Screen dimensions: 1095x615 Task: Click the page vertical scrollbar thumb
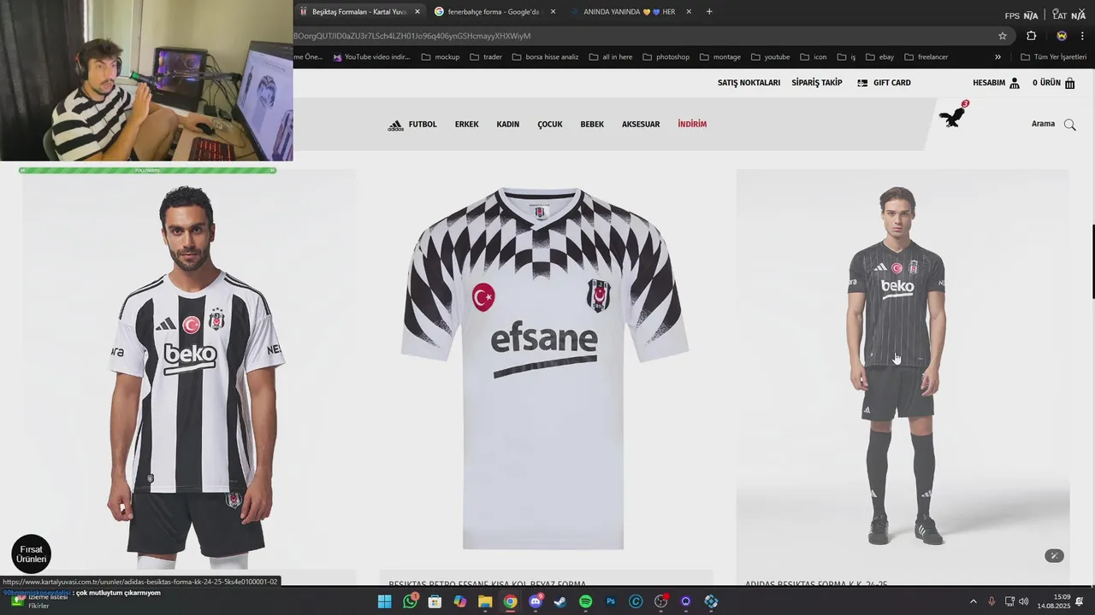pyautogui.click(x=1092, y=261)
